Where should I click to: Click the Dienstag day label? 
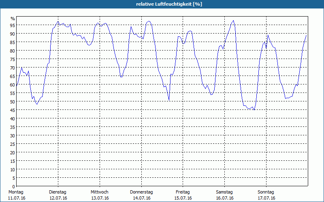pyautogui.click(x=58, y=192)
